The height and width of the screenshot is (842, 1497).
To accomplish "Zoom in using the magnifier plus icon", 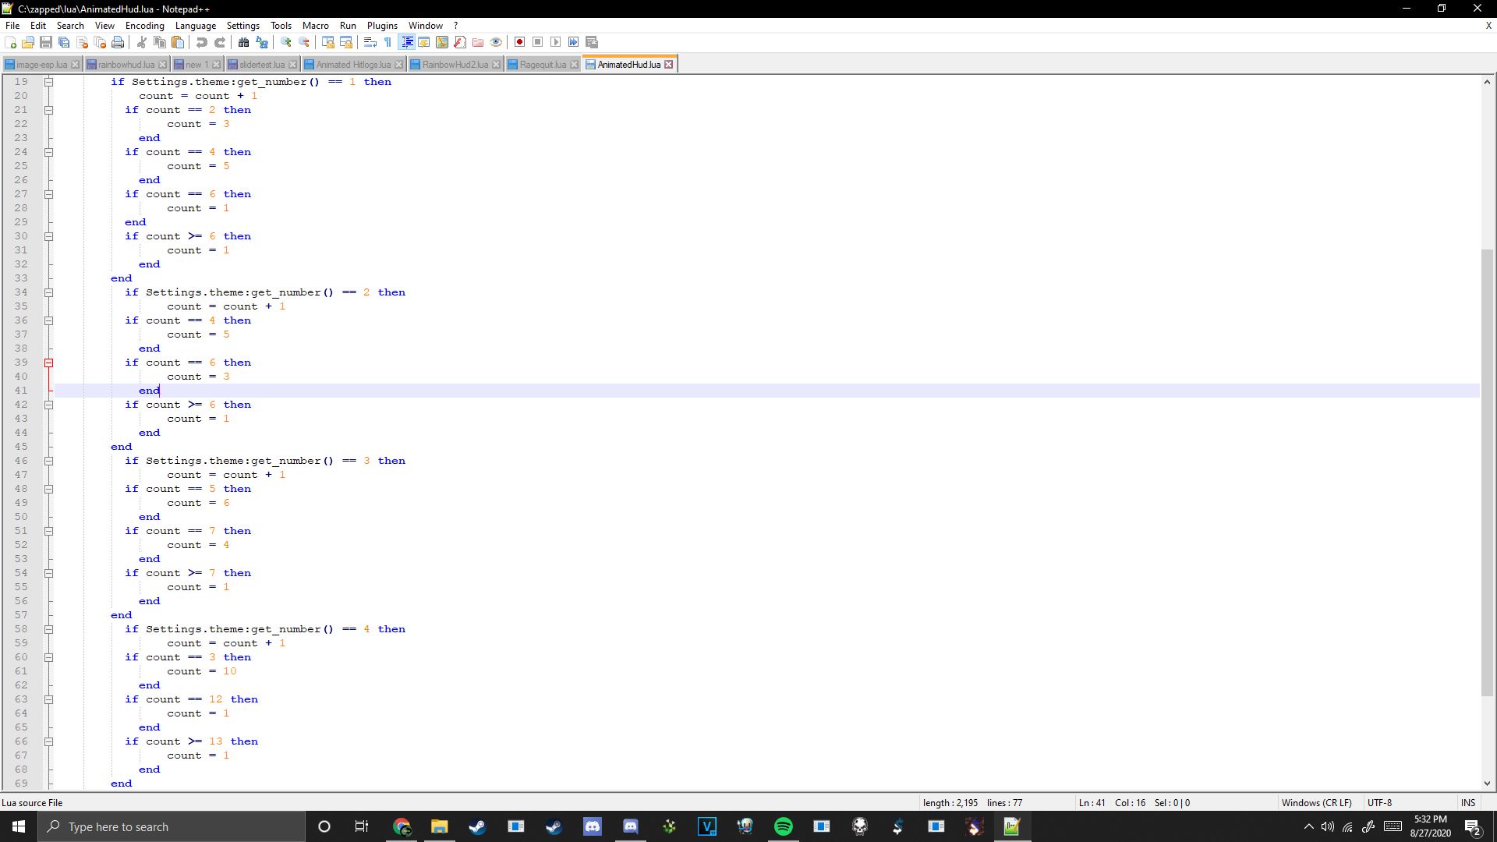I will click(x=287, y=42).
